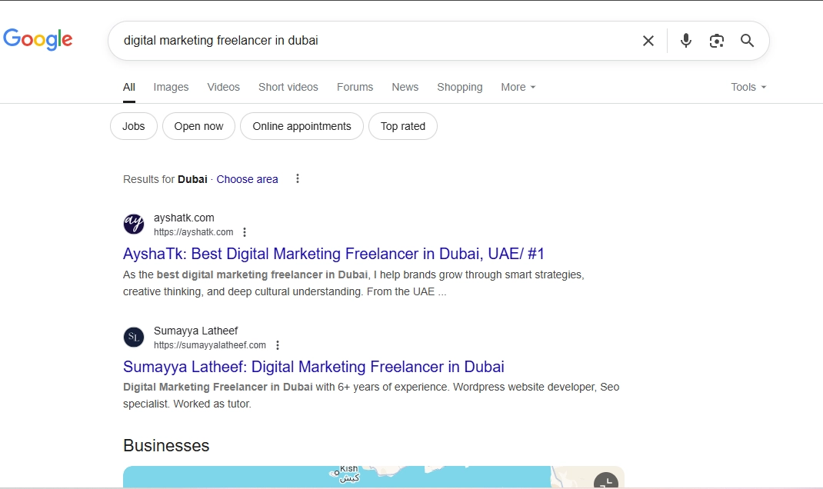Start voice search with the microphone icon
This screenshot has height=489, width=823.
coord(685,41)
